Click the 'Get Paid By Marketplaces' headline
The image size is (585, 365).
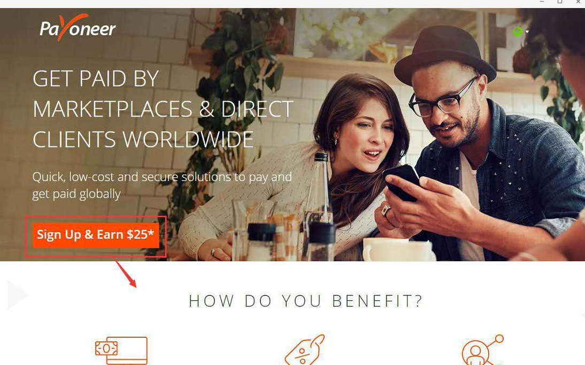point(163,109)
